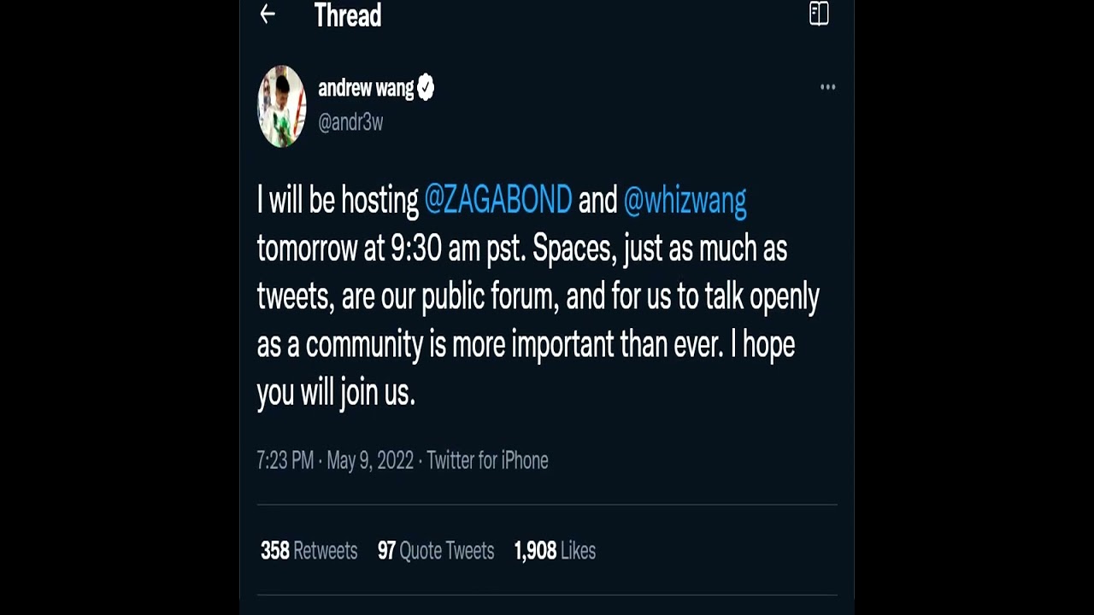This screenshot has width=1094, height=615.
Task: Open reader view icon beside Thread header
Action: tap(819, 14)
